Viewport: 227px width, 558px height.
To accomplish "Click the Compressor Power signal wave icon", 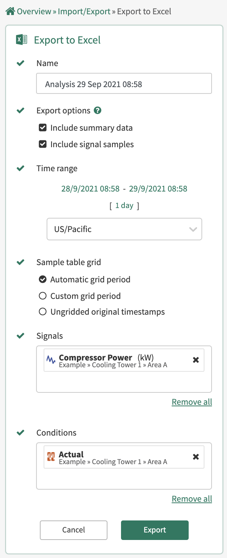I will pyautogui.click(x=51, y=360).
